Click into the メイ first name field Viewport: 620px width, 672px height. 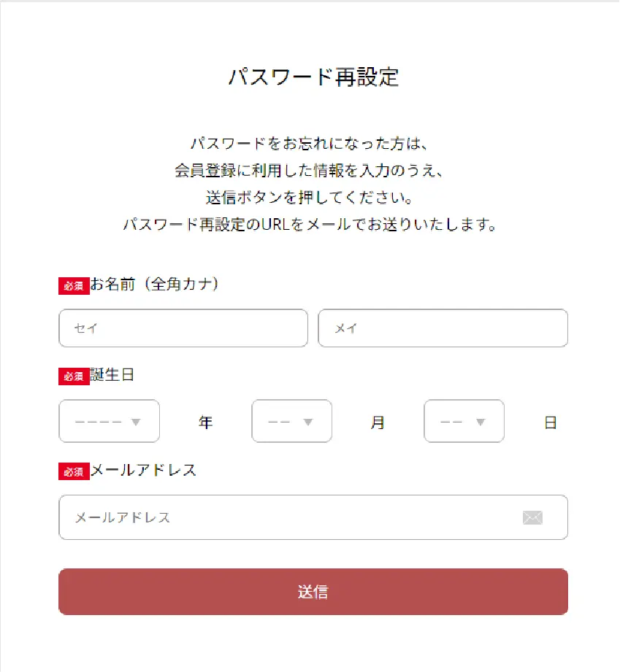pyautogui.click(x=443, y=328)
